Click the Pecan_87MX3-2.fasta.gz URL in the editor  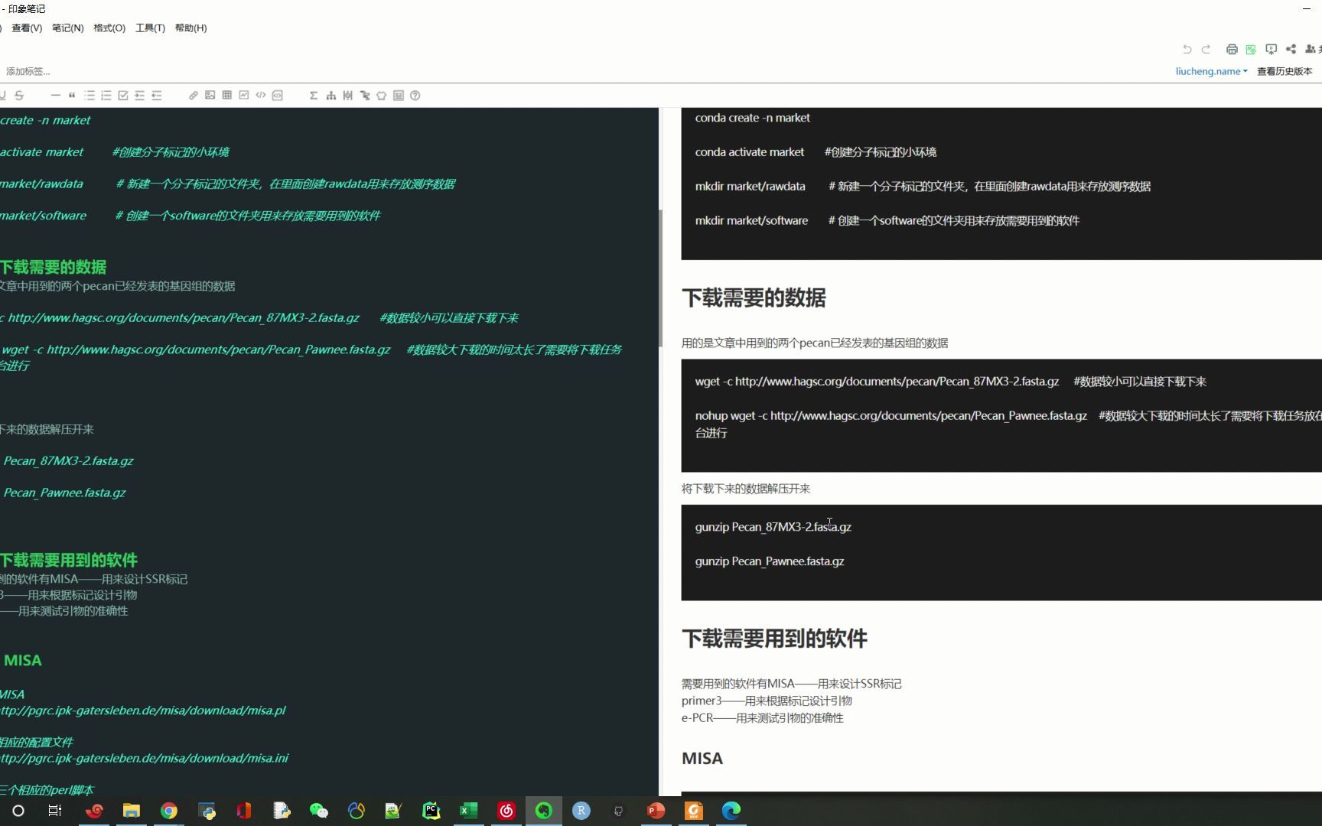[x=184, y=317]
